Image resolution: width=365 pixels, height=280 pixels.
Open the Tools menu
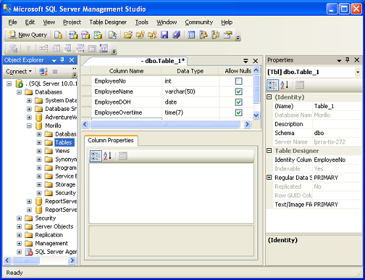click(142, 22)
